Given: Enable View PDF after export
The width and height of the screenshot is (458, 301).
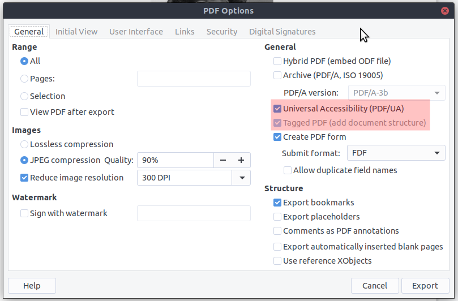Looking at the screenshot, I should pyautogui.click(x=24, y=112).
